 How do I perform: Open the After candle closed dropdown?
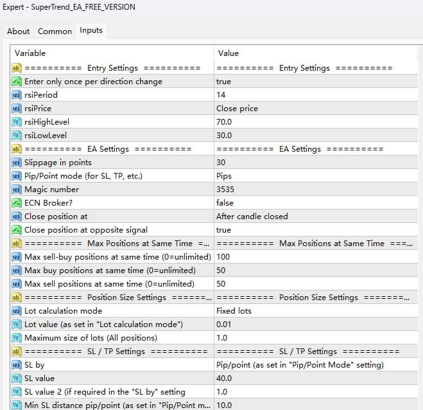(316, 217)
